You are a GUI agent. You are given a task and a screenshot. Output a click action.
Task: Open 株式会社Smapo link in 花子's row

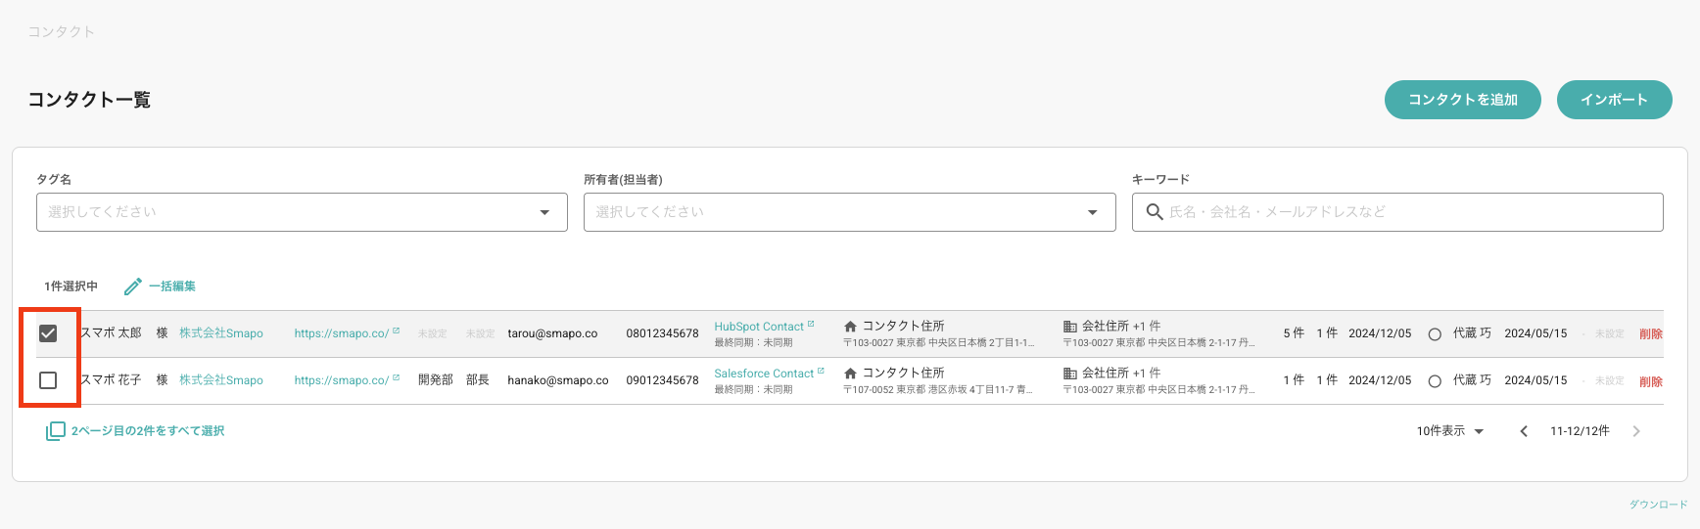[x=221, y=380]
